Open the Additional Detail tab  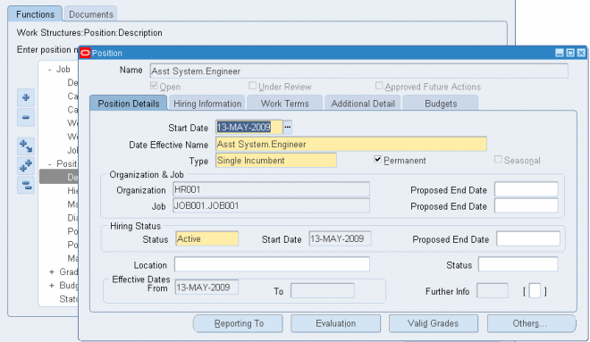363,104
